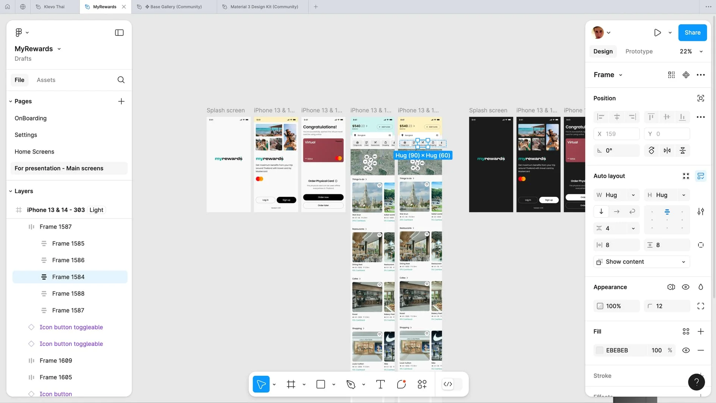Viewport: 716px width, 403px height.
Task: Open the Actions components tool
Action: pyautogui.click(x=422, y=384)
